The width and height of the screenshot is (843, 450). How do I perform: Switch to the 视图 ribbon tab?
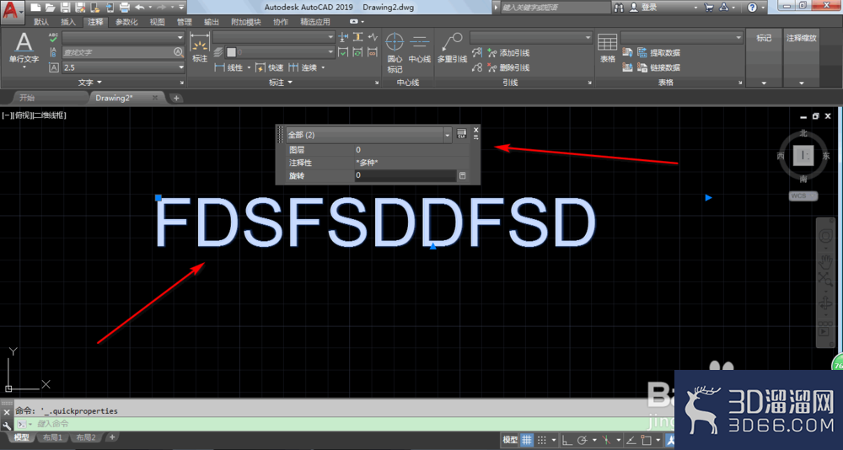point(158,22)
